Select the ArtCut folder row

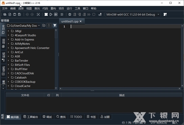click(x=30, y=52)
